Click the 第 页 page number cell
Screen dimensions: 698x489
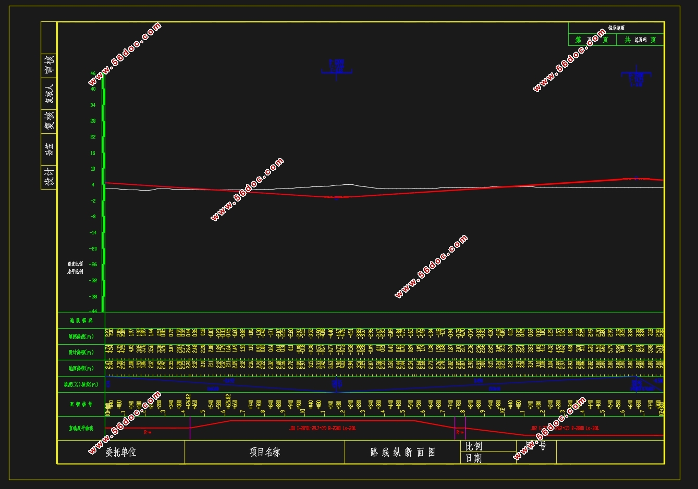592,40
